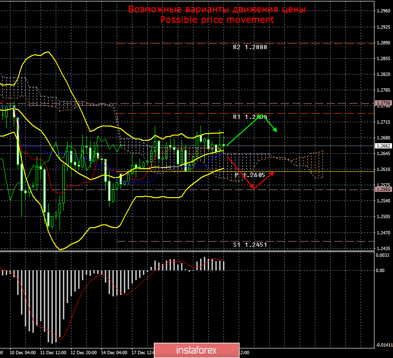Click the 'Possible price movement' title
393x358 pixels.
tap(217, 20)
